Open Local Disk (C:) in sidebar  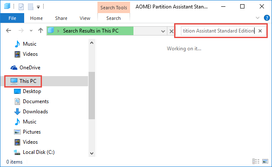pos(34,152)
